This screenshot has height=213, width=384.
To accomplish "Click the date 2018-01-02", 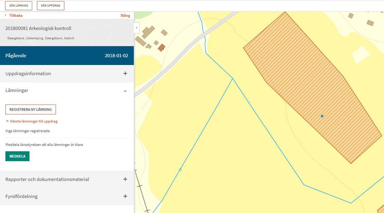I will [116, 56].
